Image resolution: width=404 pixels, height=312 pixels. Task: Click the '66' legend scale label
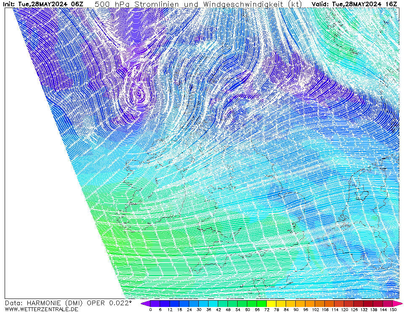(x=257, y=309)
